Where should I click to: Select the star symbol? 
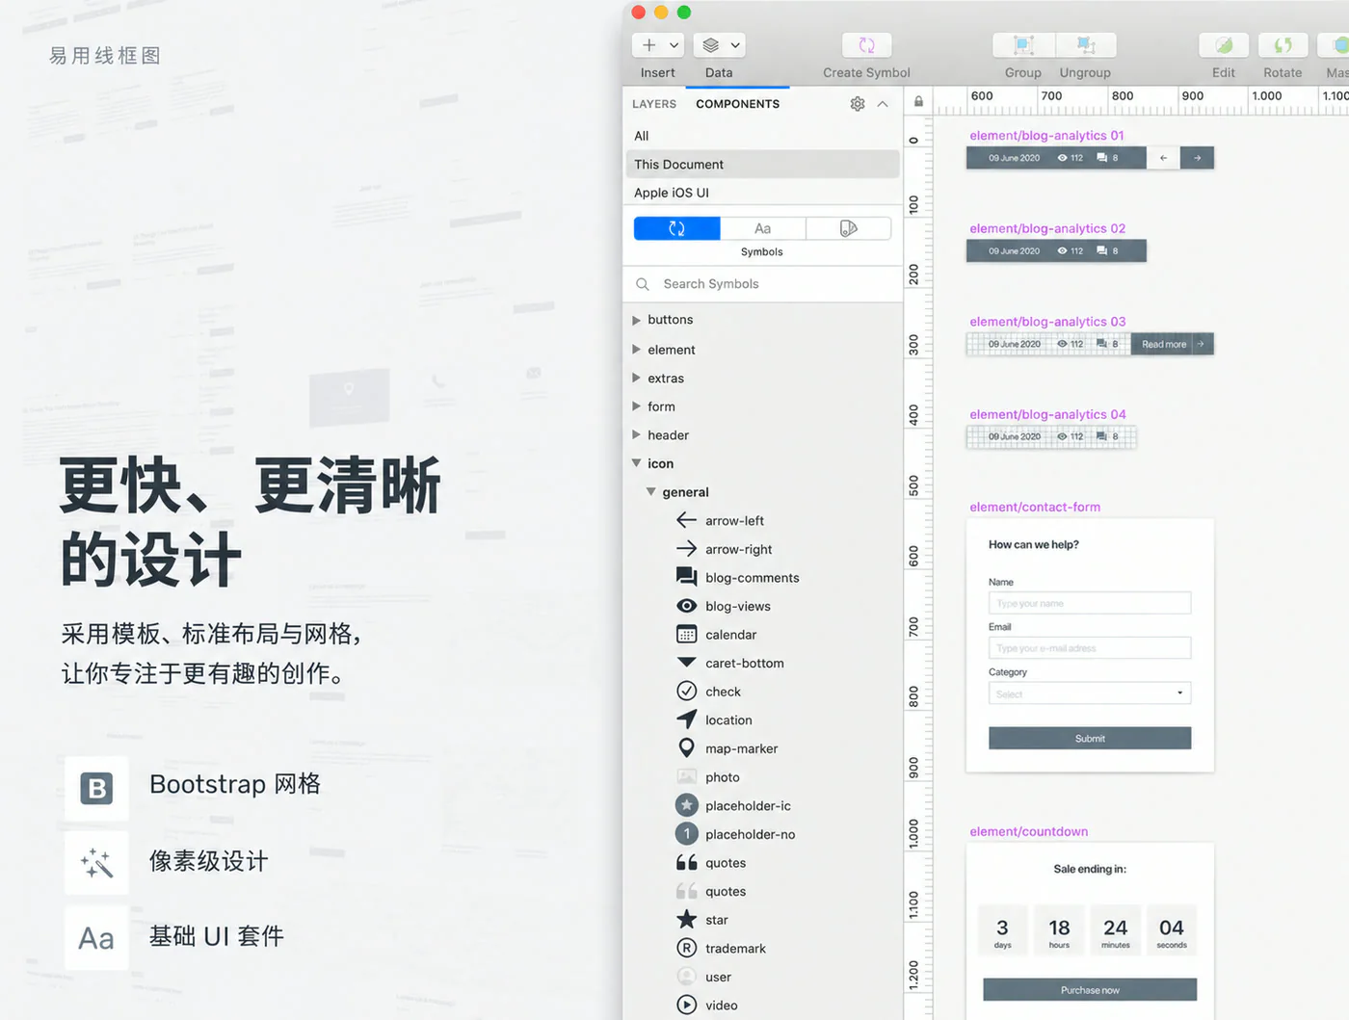point(701,920)
